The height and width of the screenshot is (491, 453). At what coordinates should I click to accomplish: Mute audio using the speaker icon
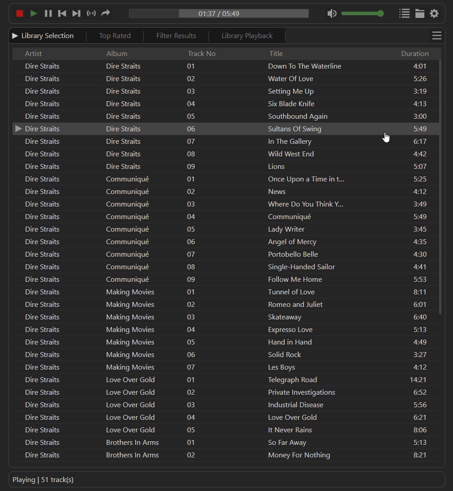tap(332, 13)
